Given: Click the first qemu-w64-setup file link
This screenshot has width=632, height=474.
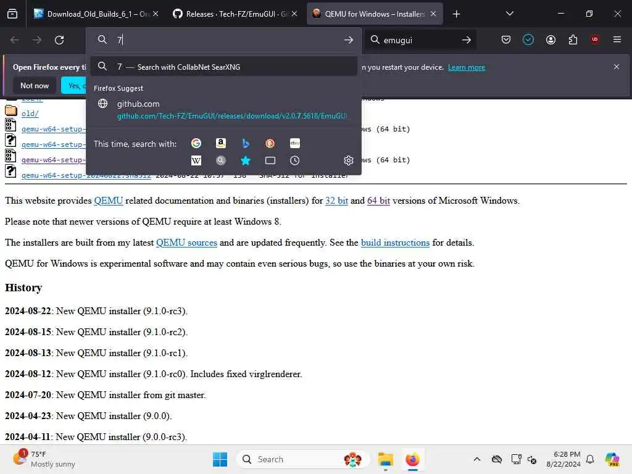Looking at the screenshot, I should 53,129.
